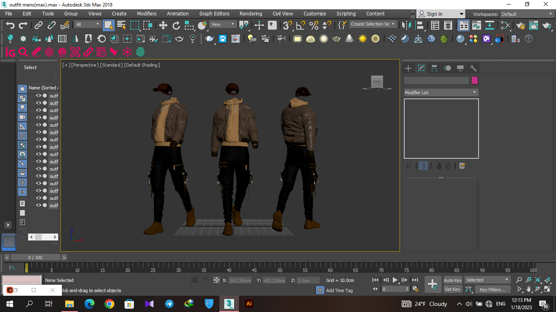The image size is (556, 312).
Task: Select the Select and Rotate tool
Action: [176, 25]
